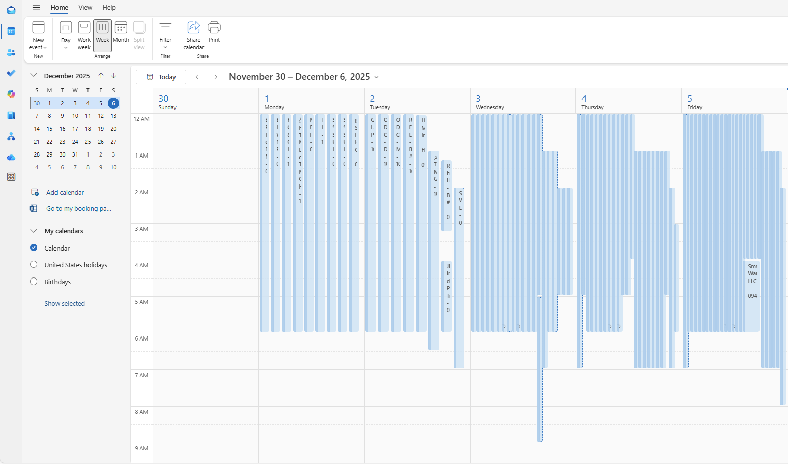The image size is (788, 464).
Task: Go to previous month with up arrow
Action: coord(101,76)
